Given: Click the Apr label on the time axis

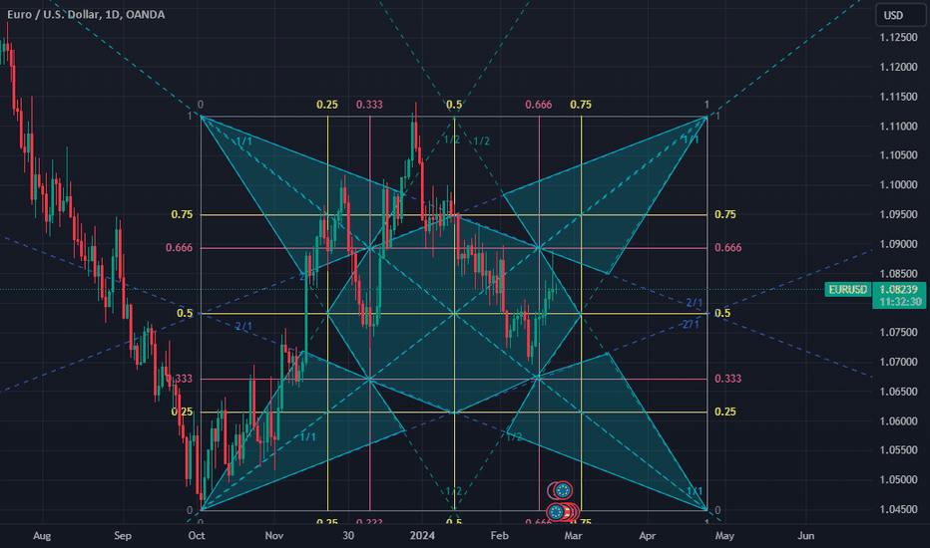Looking at the screenshot, I should [647, 536].
